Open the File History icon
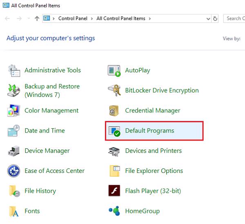 (x=14, y=191)
